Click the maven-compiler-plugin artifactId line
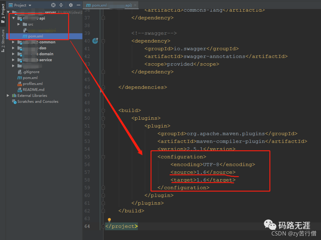The height and width of the screenshot is (240, 321). click(232, 141)
